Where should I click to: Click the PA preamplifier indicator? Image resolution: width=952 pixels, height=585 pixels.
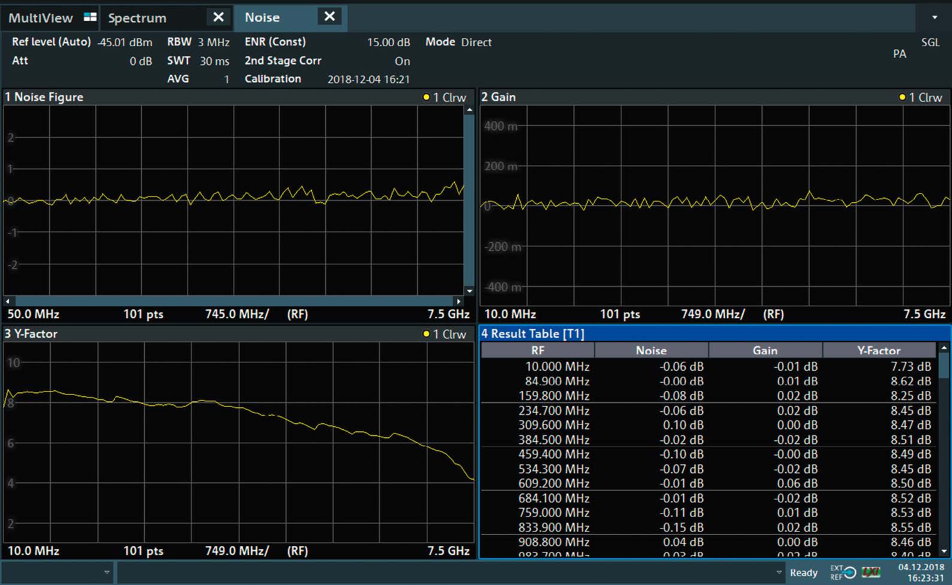click(899, 54)
